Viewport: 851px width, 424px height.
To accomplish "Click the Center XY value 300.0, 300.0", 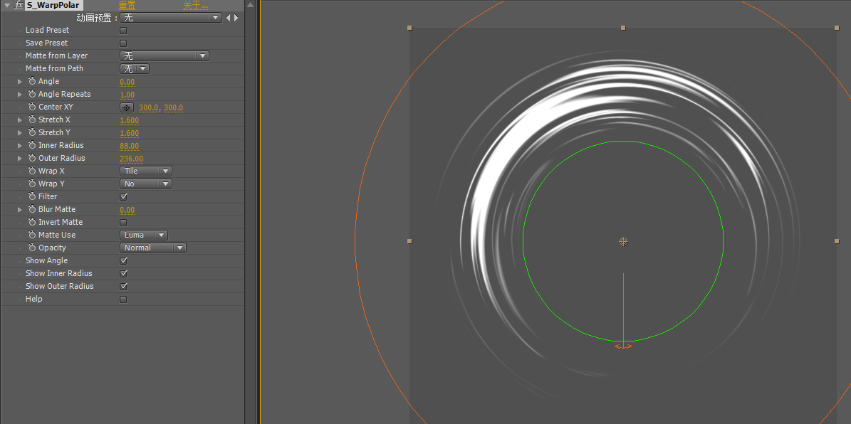I will pyautogui.click(x=161, y=108).
